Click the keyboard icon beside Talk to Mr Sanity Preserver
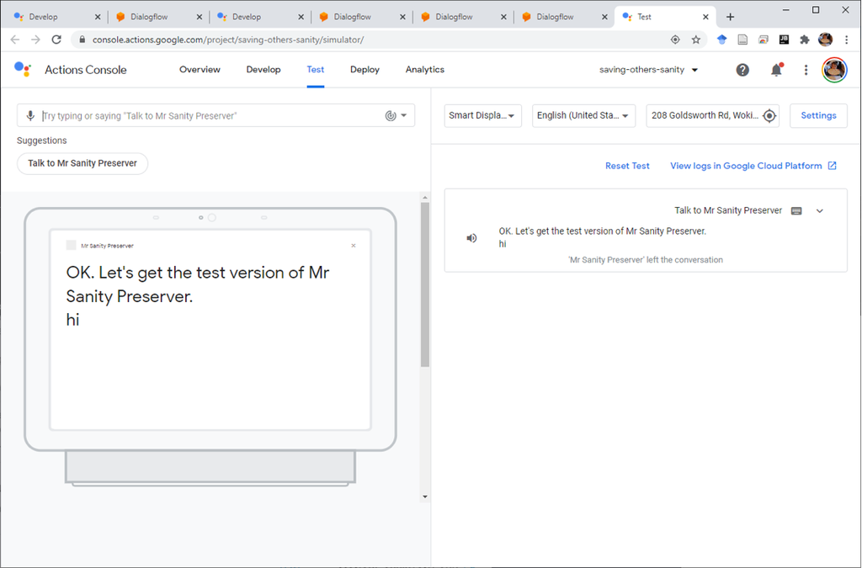Viewport: 862px width, 568px height. point(796,210)
